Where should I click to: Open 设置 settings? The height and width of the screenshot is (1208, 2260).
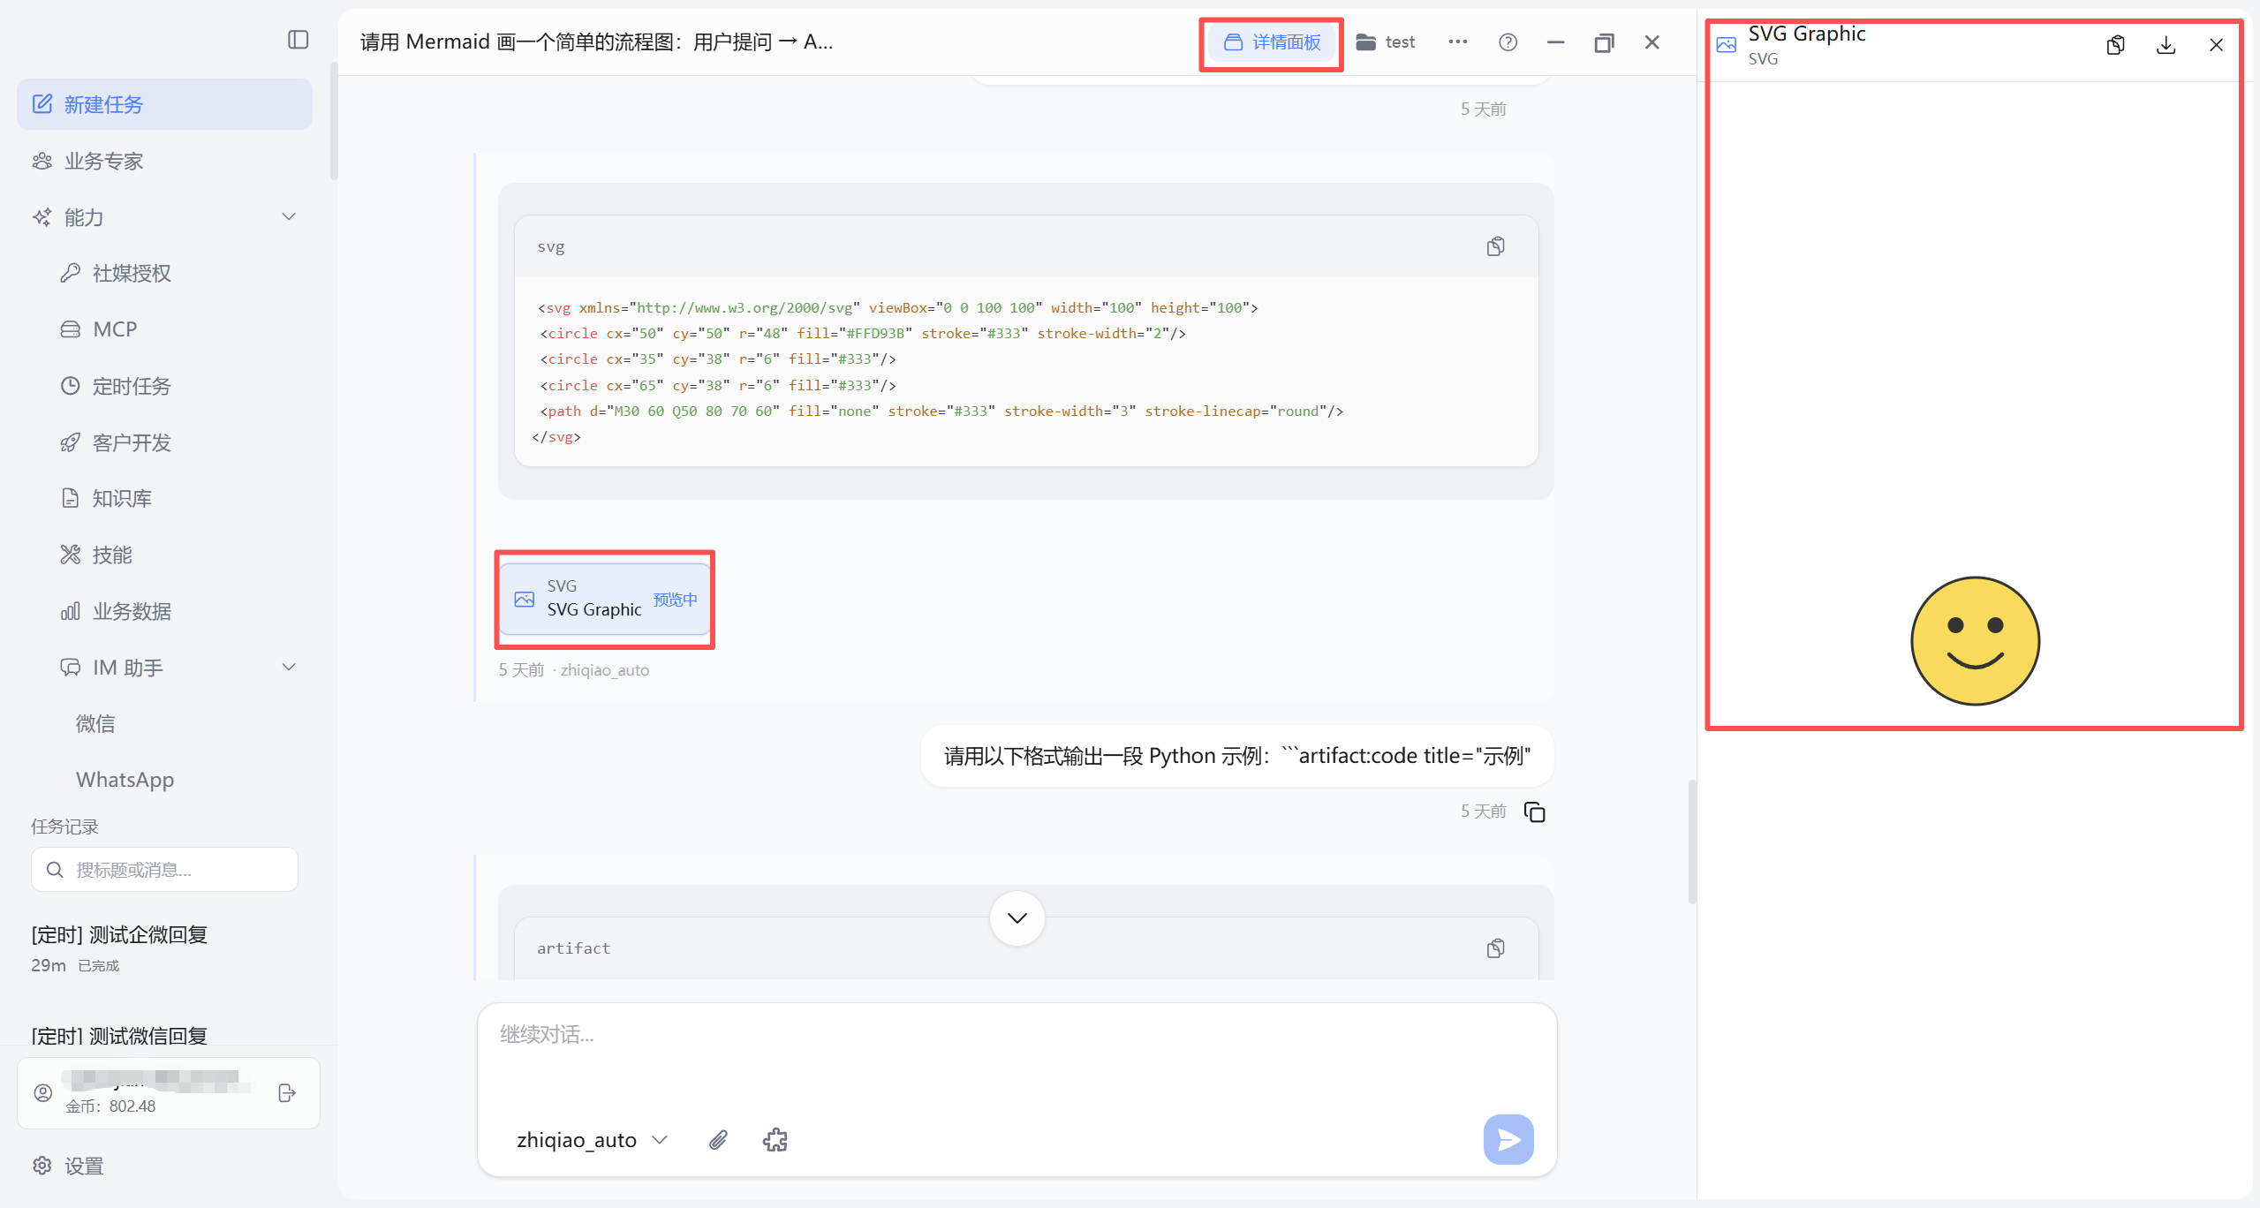pos(69,1166)
